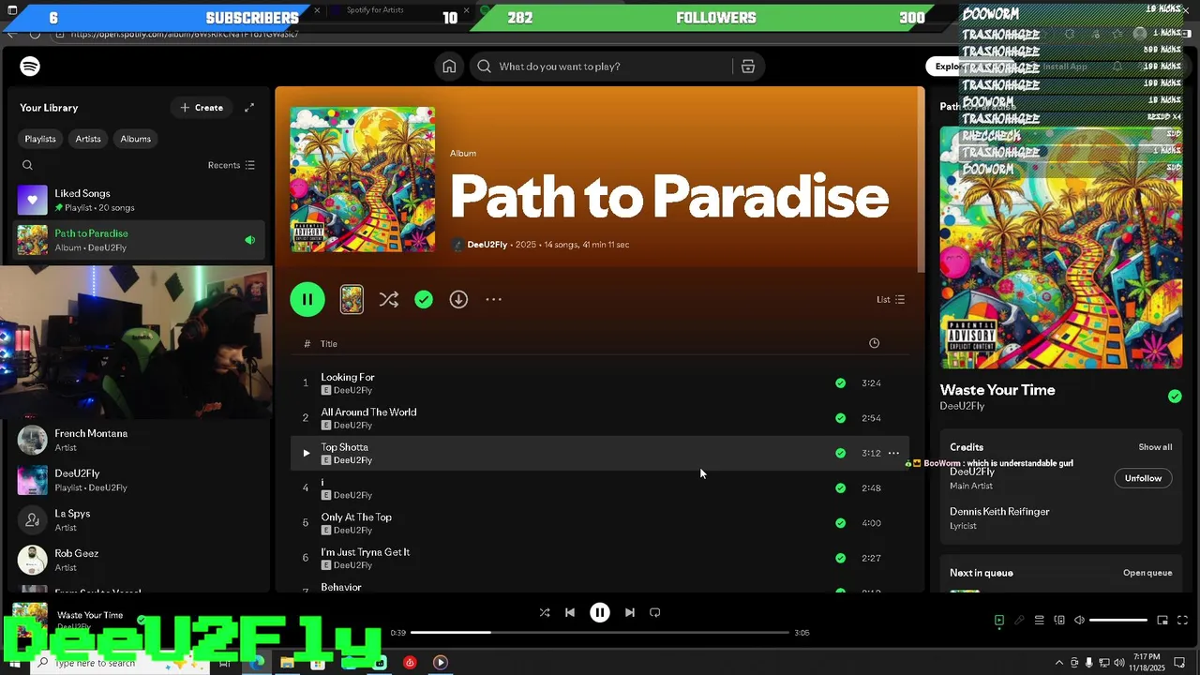Expand Your Library with the arrows icon
This screenshot has height=675, width=1200.
(x=249, y=108)
